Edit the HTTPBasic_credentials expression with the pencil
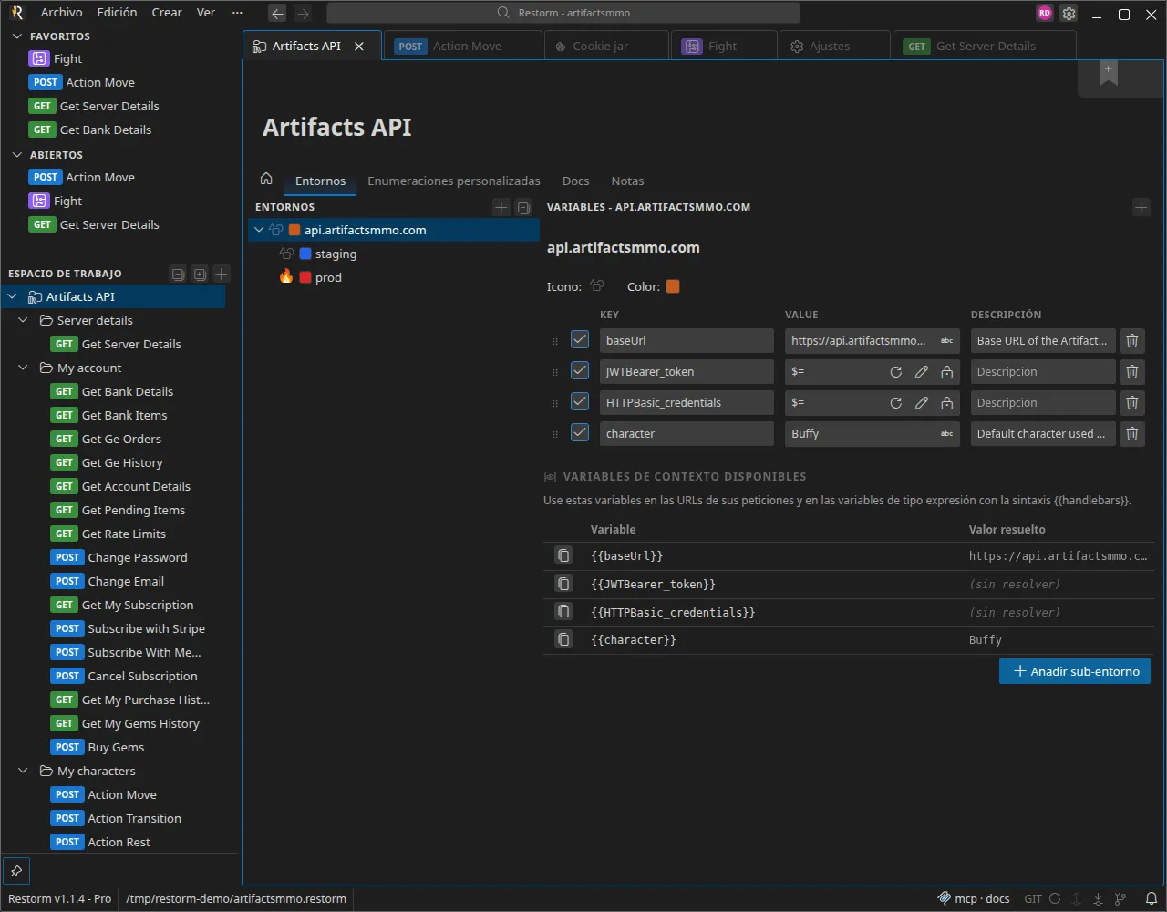This screenshot has height=912, width=1167. point(922,403)
